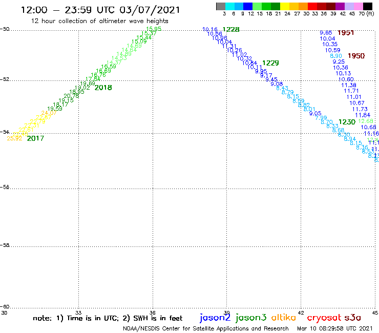Click the -52 latitude axis label
This screenshot has height=333, width=379.
5,79
